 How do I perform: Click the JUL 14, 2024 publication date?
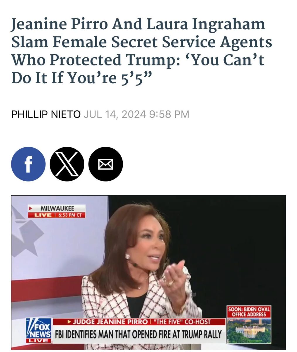(x=115, y=114)
